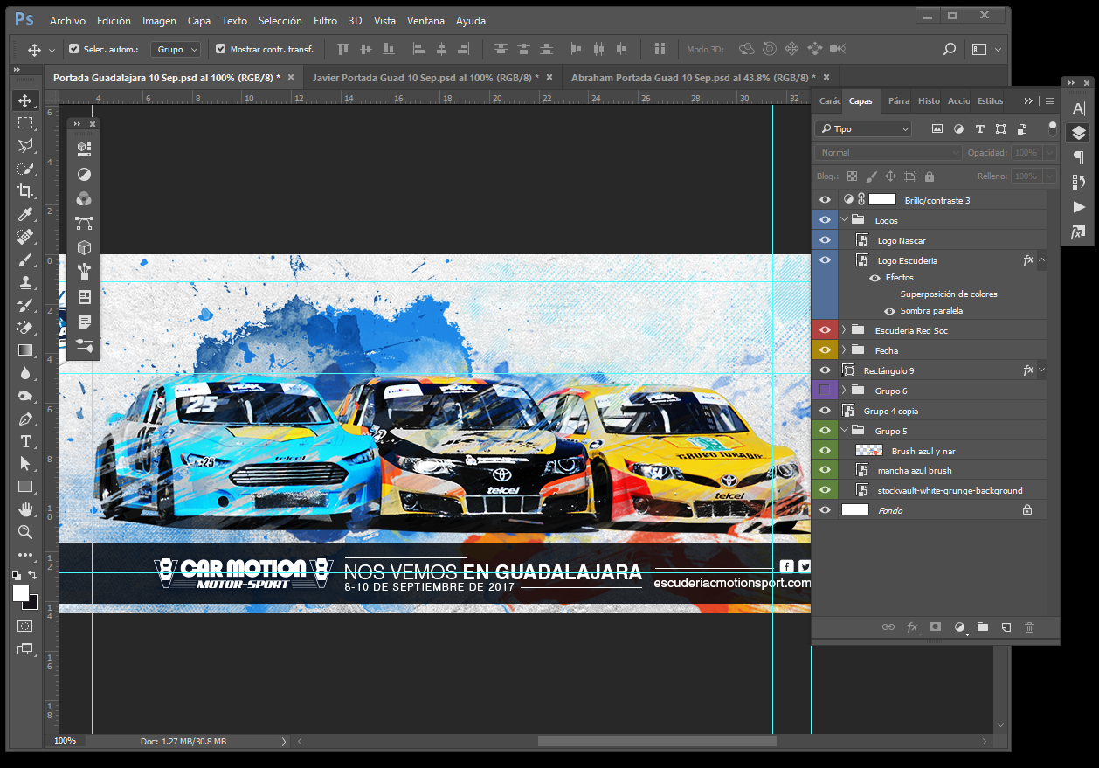1099x768 pixels.
Task: Open the search magnifier in options bar
Action: [x=950, y=50]
